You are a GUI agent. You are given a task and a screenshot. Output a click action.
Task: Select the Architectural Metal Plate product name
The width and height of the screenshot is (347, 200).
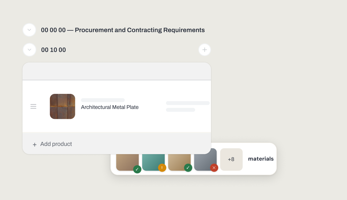110,107
